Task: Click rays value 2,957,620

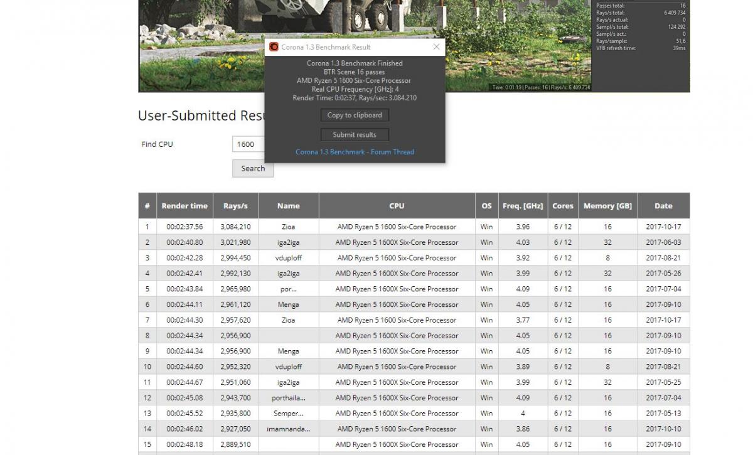Action: (x=235, y=320)
